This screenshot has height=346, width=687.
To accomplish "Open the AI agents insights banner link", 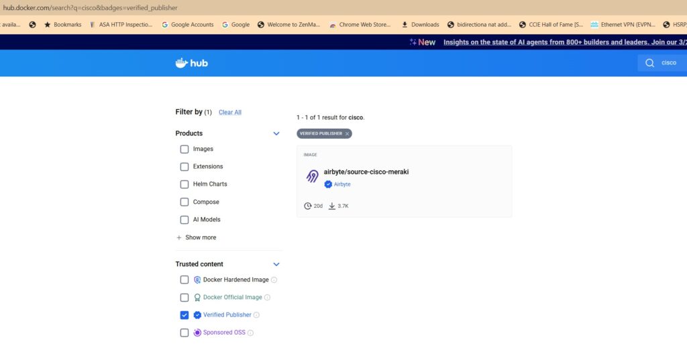I will click(x=565, y=42).
